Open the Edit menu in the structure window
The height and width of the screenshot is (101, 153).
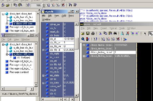pos(9,40)
